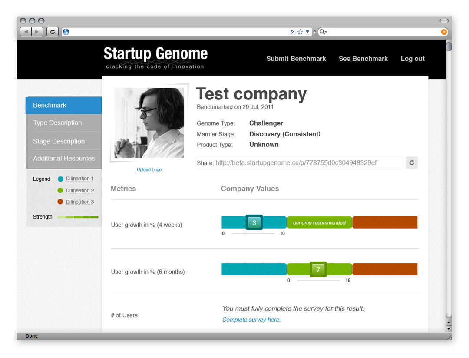Viewport: 469px width, 358px height.
Task: Open the search engine magnifier dropdown
Action: click(x=323, y=32)
